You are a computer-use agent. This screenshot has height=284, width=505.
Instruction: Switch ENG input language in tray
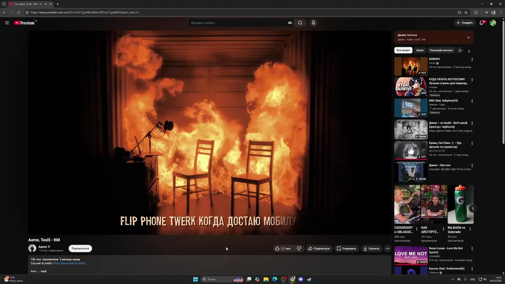click(x=473, y=279)
